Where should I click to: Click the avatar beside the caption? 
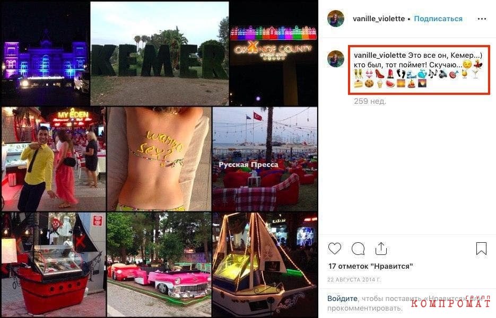click(336, 58)
